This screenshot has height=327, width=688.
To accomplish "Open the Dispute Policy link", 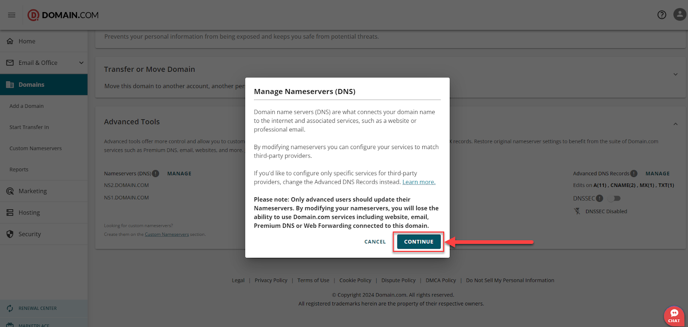I will click(x=399, y=281).
